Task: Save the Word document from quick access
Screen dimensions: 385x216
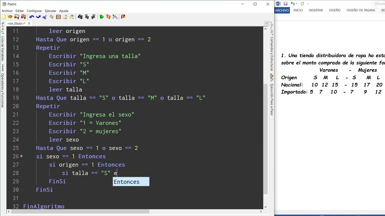Action: pyautogui.click(x=285, y=4)
